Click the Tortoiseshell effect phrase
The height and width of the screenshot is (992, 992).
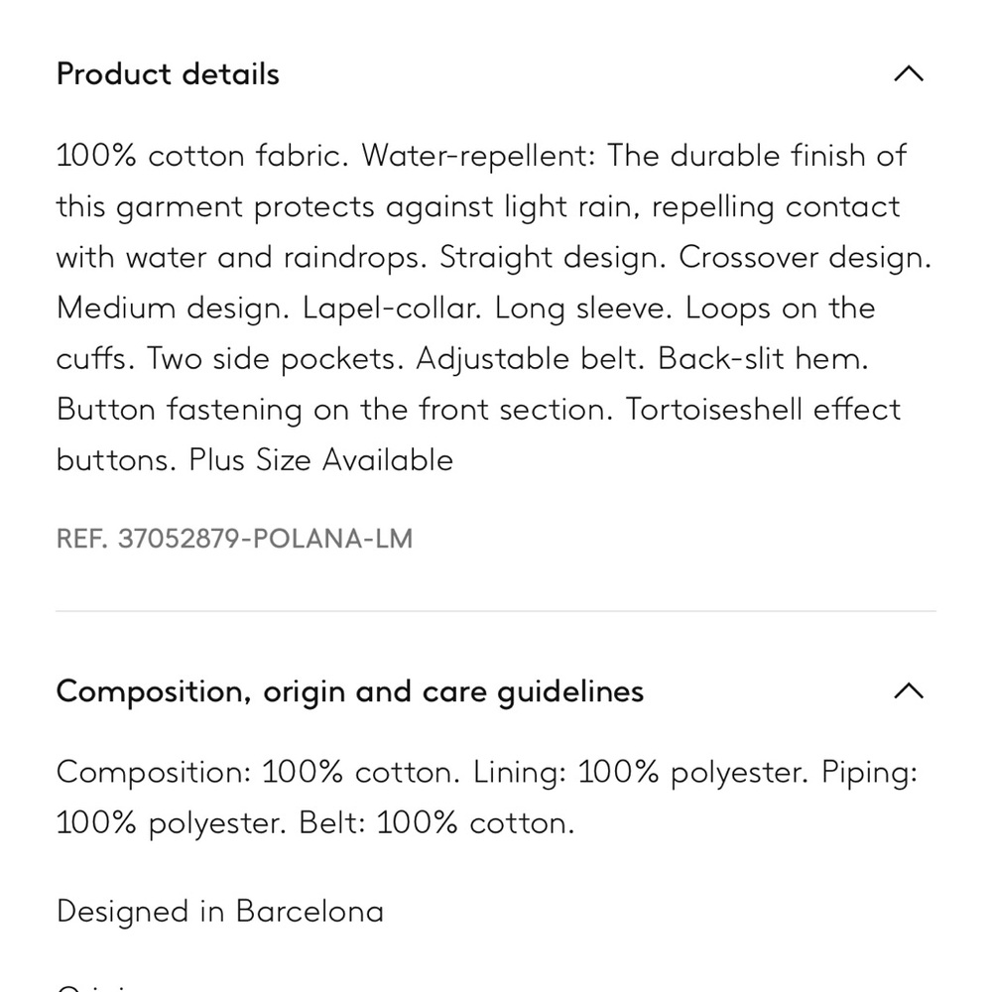click(763, 410)
